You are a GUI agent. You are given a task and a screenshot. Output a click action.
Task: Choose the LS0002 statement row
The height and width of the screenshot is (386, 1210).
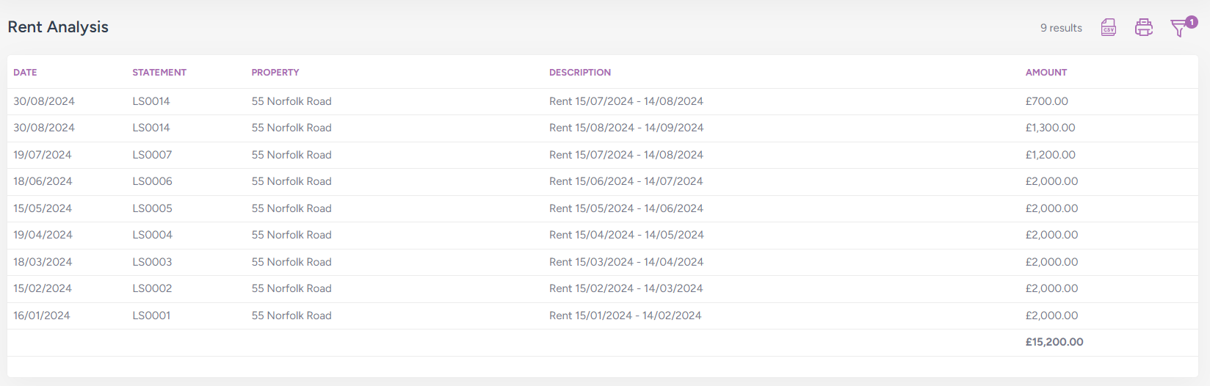152,288
